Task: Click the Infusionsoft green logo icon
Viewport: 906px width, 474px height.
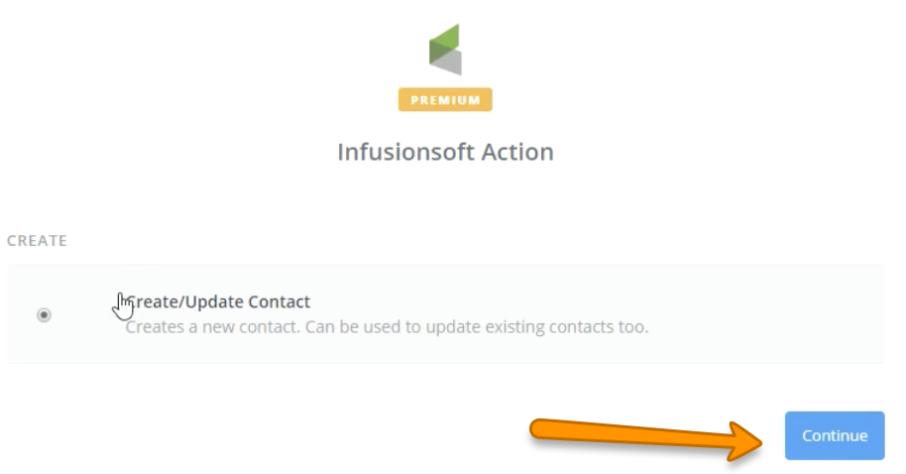Action: tap(445, 48)
